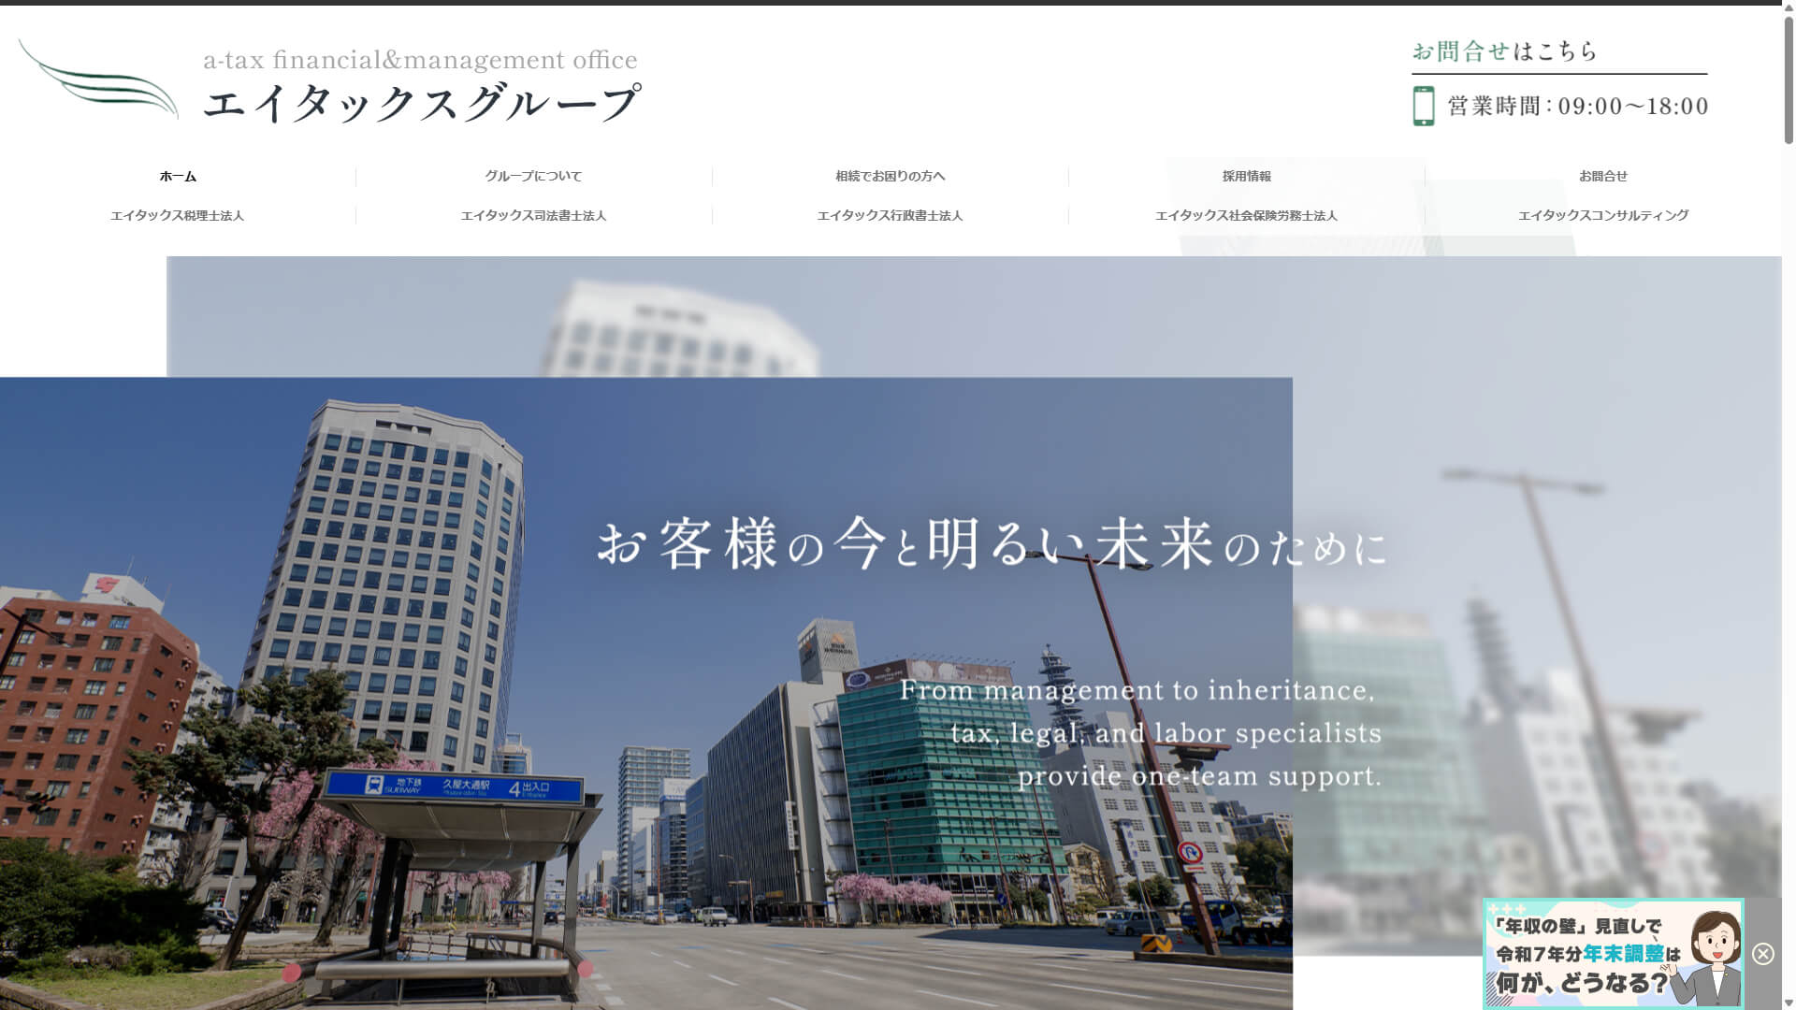
Task: Open the 年収の壁 年末調整 banner ad
Action: tap(1612, 954)
